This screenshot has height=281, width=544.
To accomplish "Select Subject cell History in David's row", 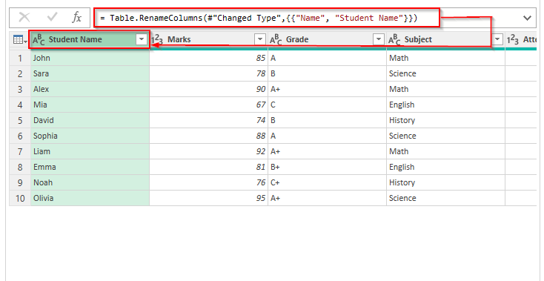I will tap(446, 120).
